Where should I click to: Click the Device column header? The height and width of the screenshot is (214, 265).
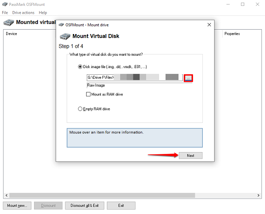[x=11, y=34]
